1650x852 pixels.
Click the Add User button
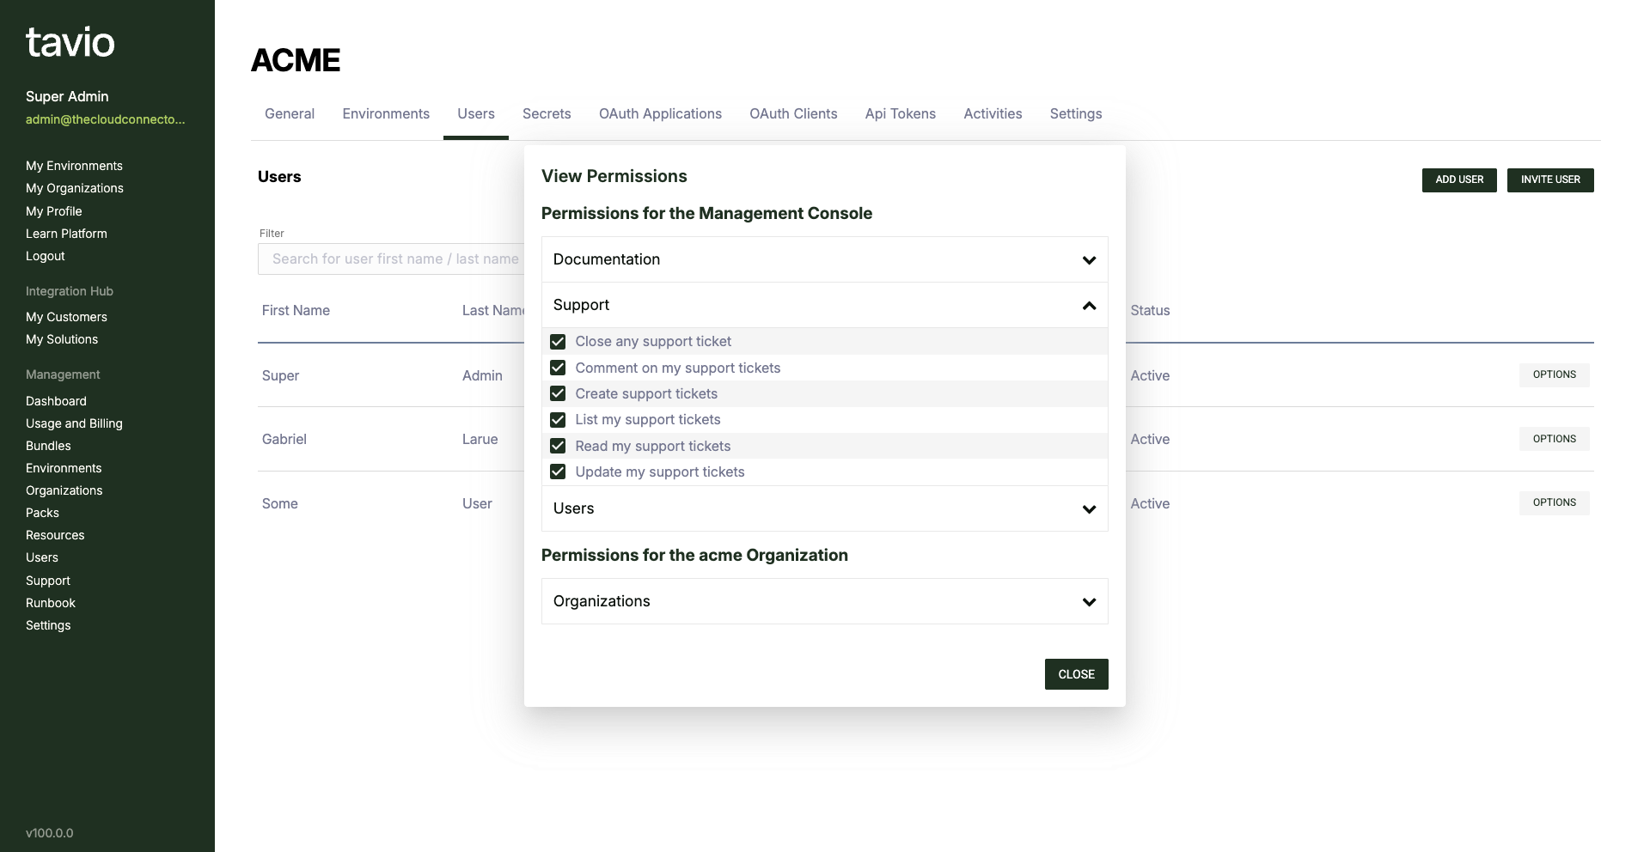(1458, 180)
